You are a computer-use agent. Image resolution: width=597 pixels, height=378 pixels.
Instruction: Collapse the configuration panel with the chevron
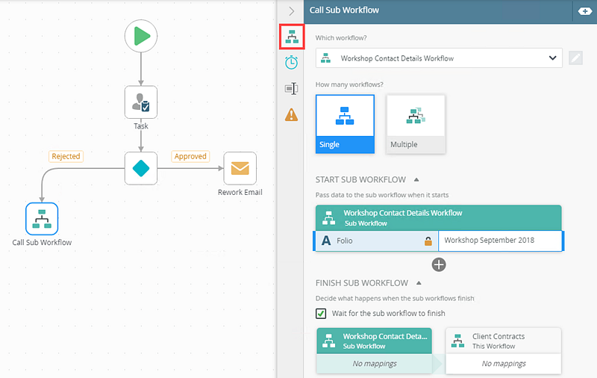tap(291, 11)
